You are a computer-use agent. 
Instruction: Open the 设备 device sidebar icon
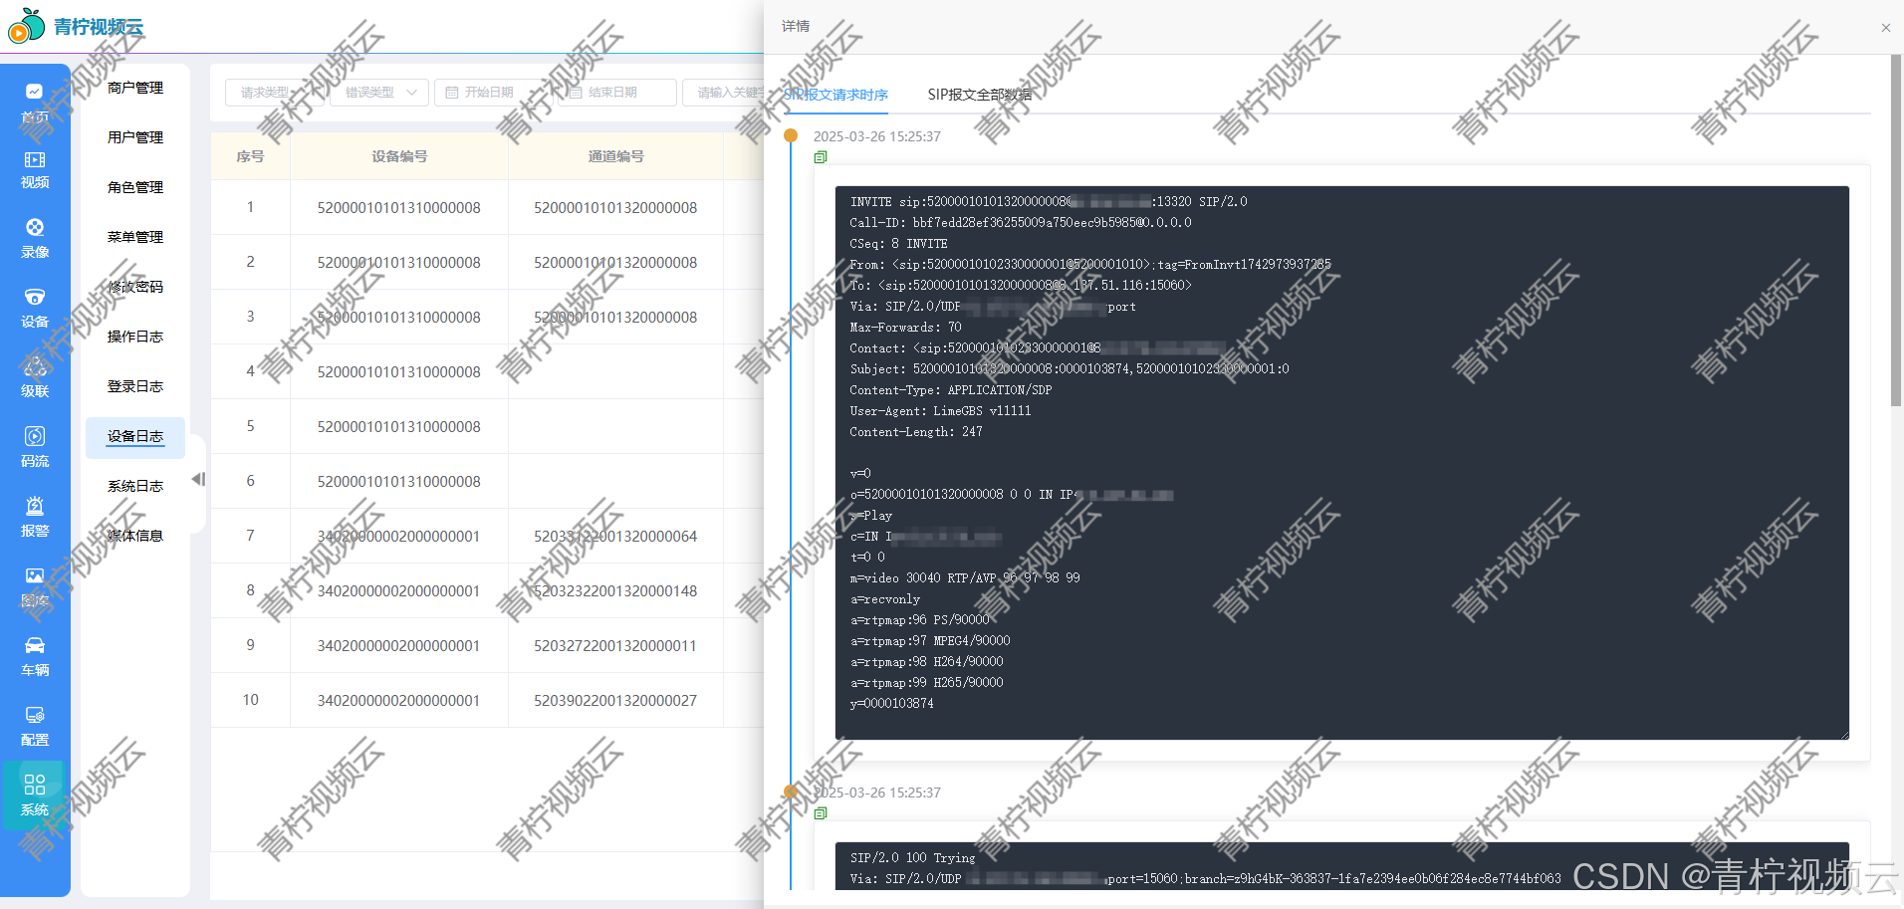pyautogui.click(x=35, y=309)
